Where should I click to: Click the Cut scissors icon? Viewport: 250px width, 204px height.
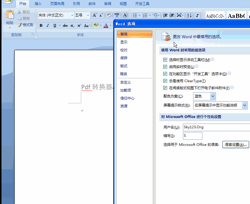click(x=19, y=12)
